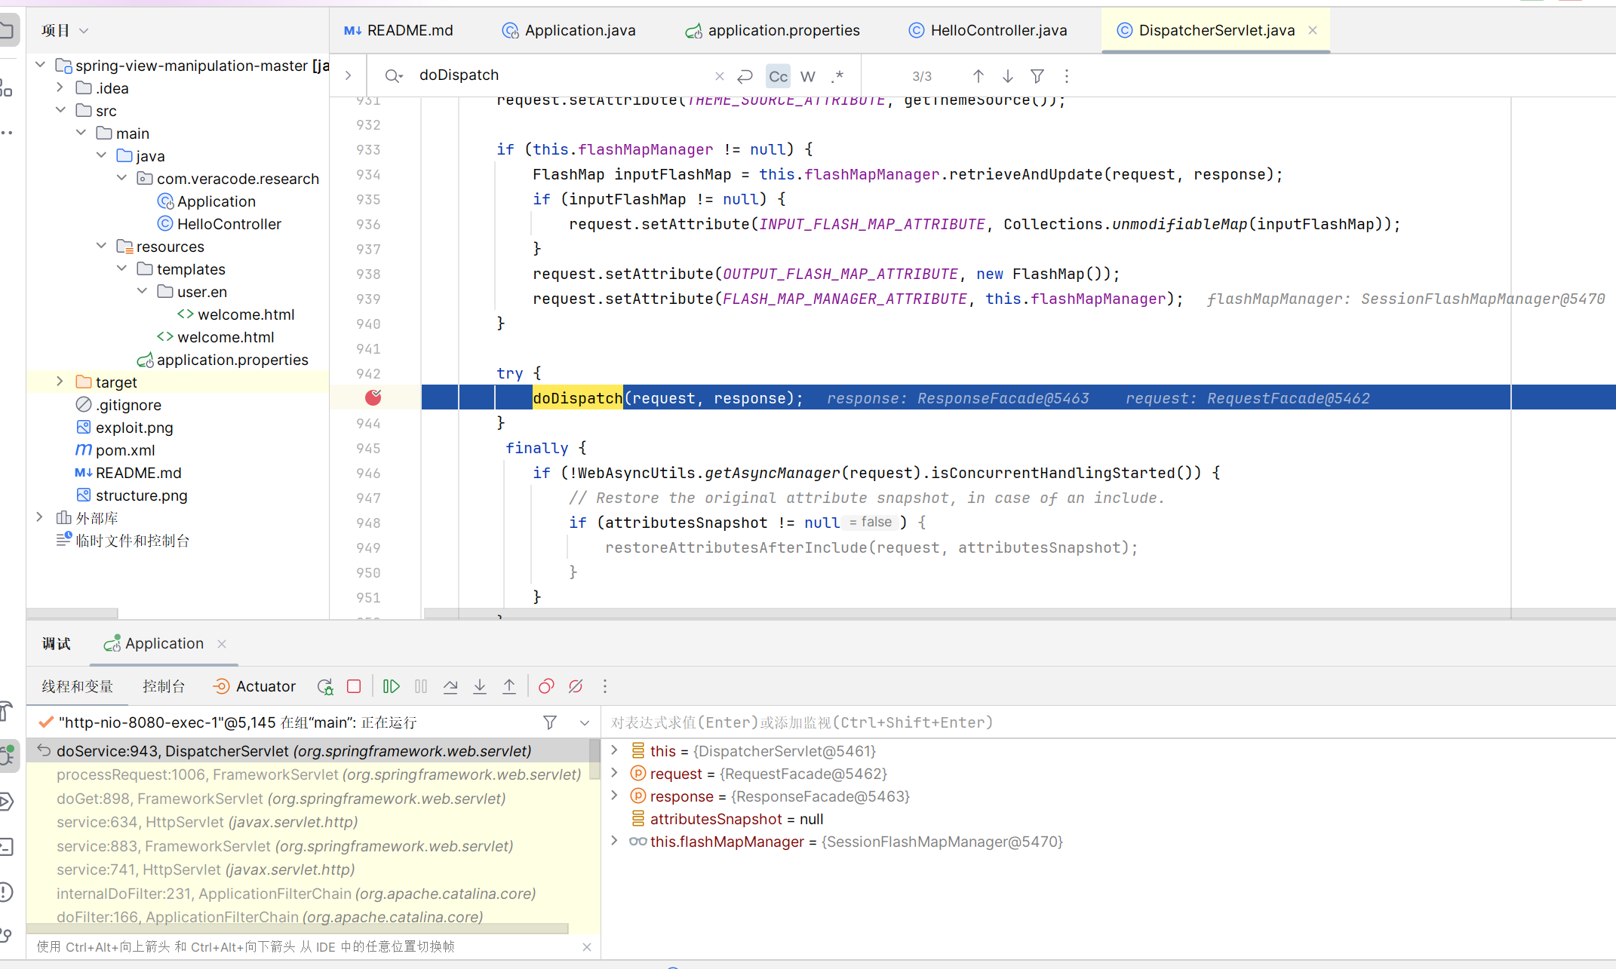Select HelloController class in tree
Image resolution: width=1616 pixels, height=969 pixels.
[x=219, y=224]
